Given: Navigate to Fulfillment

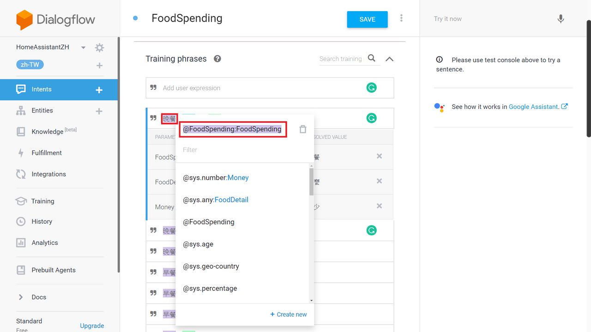Looking at the screenshot, I should coord(47,153).
